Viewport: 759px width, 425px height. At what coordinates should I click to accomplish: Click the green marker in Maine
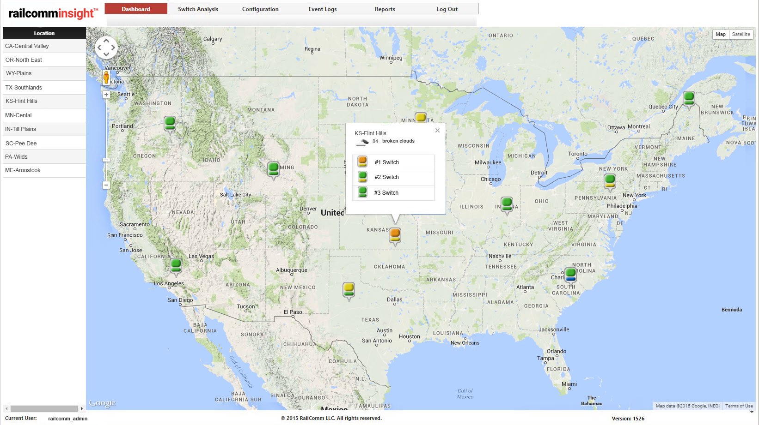point(689,100)
